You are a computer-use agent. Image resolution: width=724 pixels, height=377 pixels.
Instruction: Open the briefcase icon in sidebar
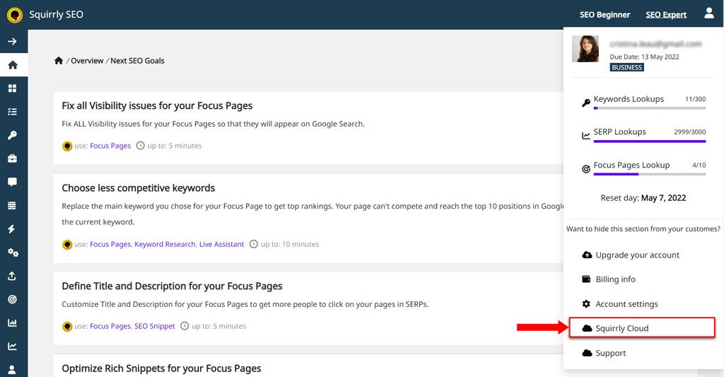(13, 158)
